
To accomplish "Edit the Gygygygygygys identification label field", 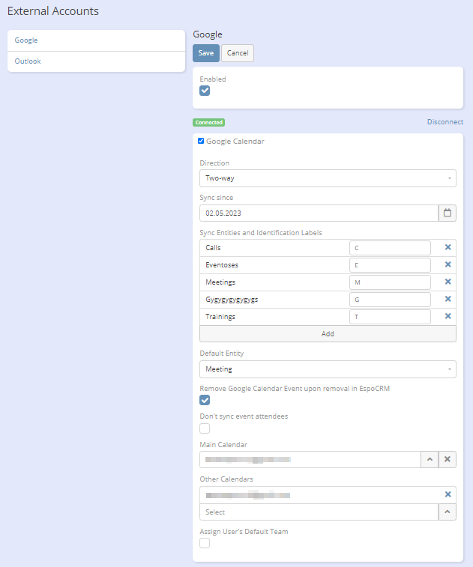I will [390, 300].
